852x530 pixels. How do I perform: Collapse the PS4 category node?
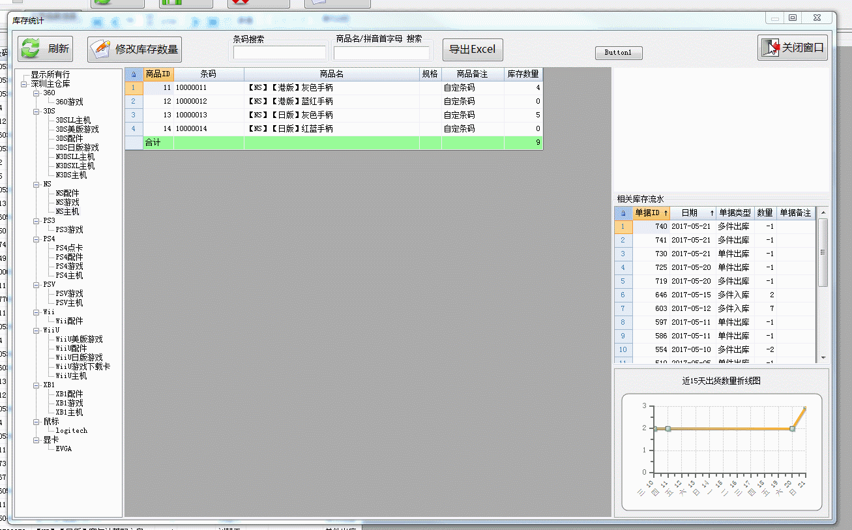37,239
